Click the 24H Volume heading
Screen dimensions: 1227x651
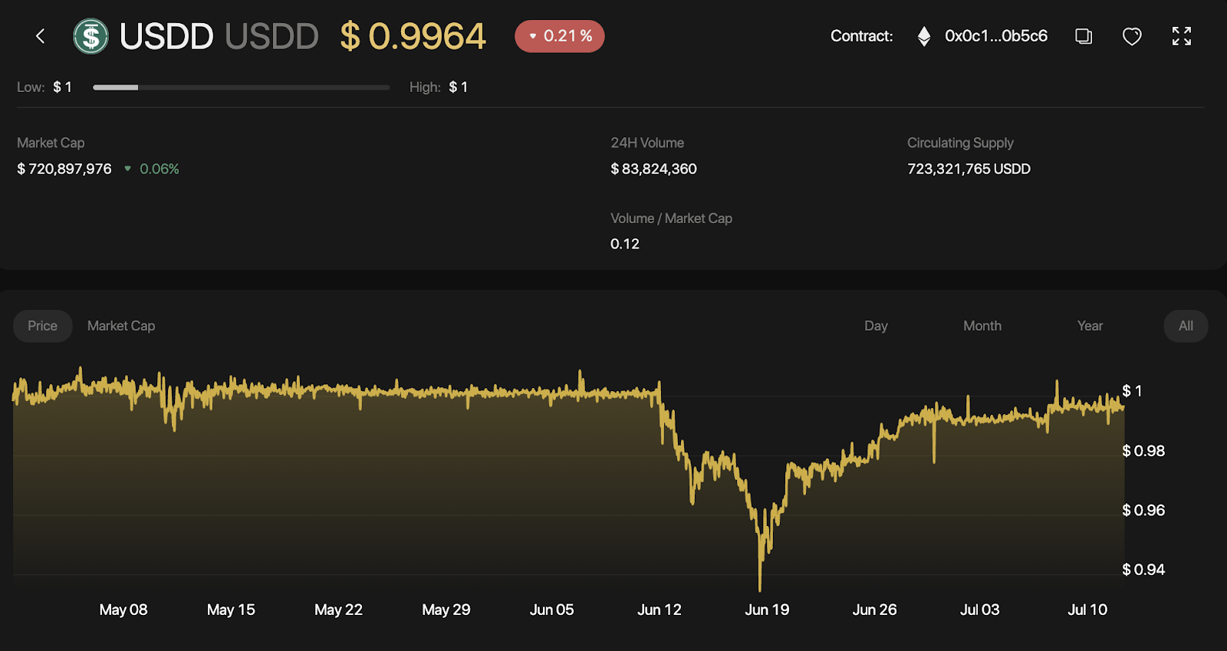647,143
